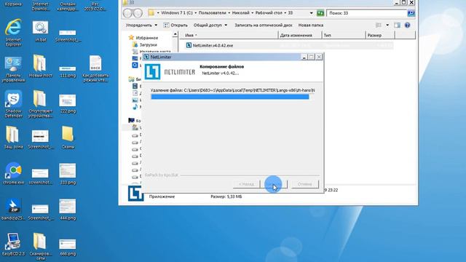The image size is (466, 262).
Task: Expand the address bar history dropdown
Action: point(311,13)
